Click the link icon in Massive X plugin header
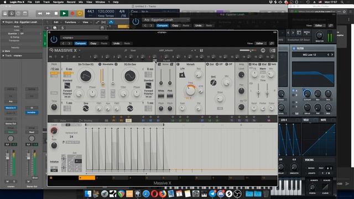This screenshot has height=199, width=354. (272, 43)
